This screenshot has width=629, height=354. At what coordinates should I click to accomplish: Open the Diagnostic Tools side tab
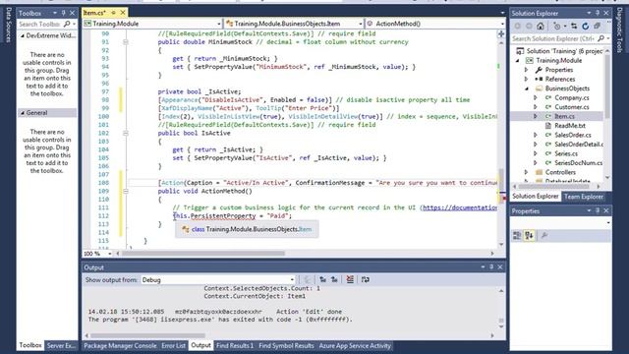click(619, 29)
